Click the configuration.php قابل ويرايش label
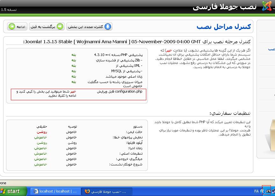Screen dimensions: 275x196 click(x=119, y=92)
